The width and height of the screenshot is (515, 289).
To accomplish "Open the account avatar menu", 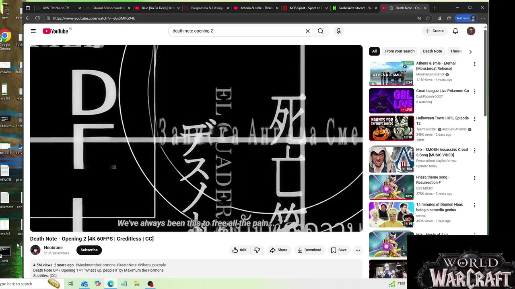I will pyautogui.click(x=471, y=31).
